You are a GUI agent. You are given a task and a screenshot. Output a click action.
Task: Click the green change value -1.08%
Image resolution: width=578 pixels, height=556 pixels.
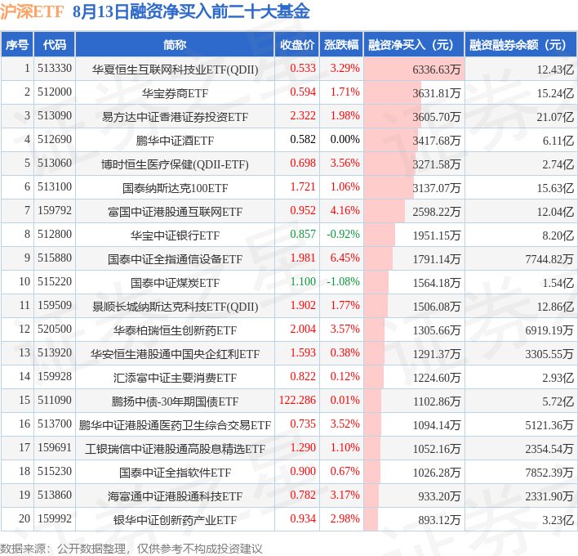(343, 281)
